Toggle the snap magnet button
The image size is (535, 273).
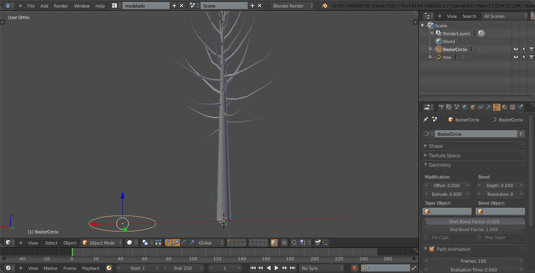294,243
